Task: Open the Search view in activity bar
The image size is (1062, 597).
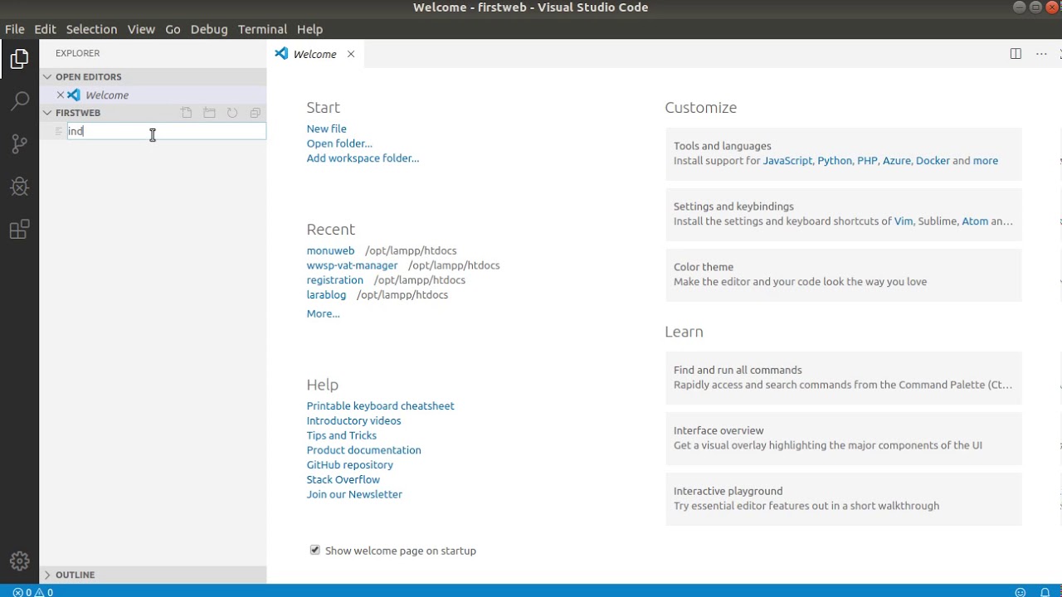Action: [20, 101]
